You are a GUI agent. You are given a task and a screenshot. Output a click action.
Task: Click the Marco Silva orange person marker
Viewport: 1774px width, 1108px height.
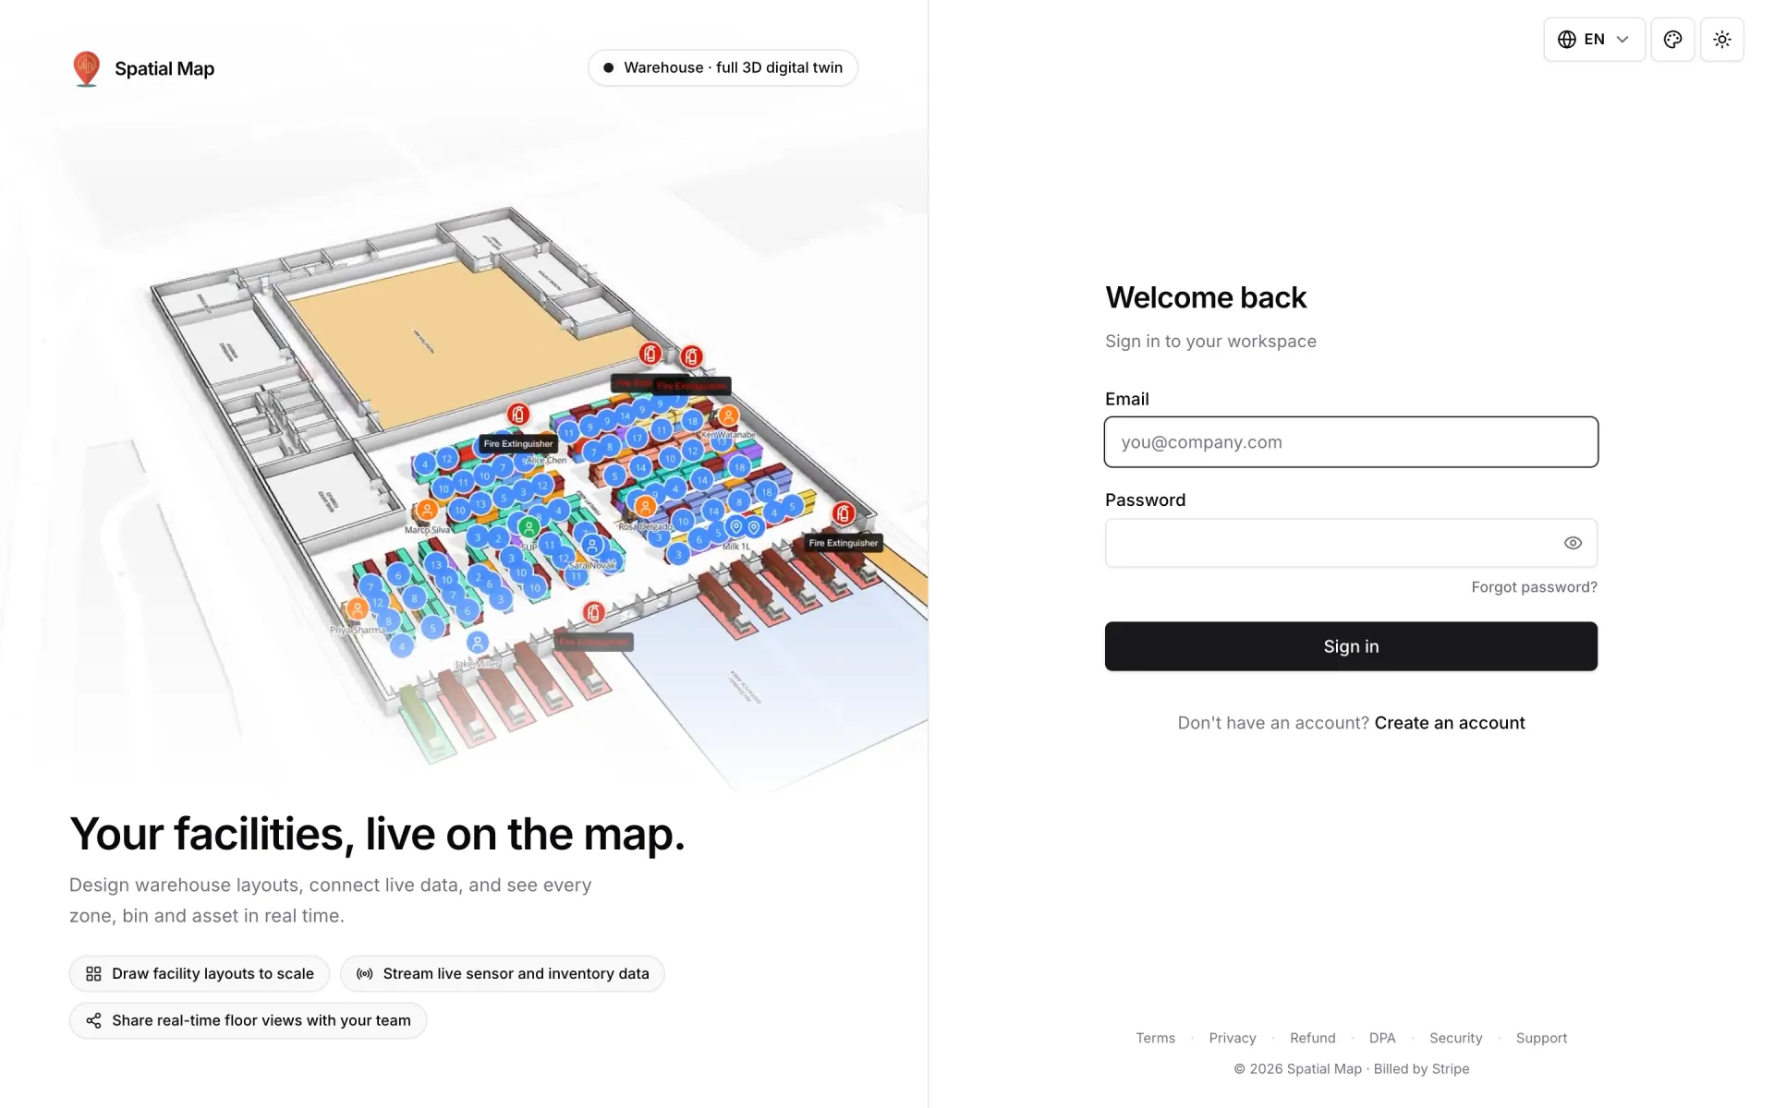click(427, 510)
